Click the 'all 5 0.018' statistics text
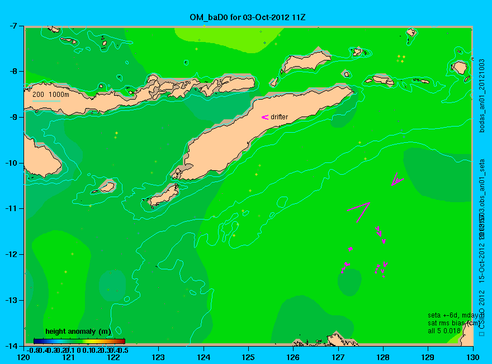 click(444, 331)
